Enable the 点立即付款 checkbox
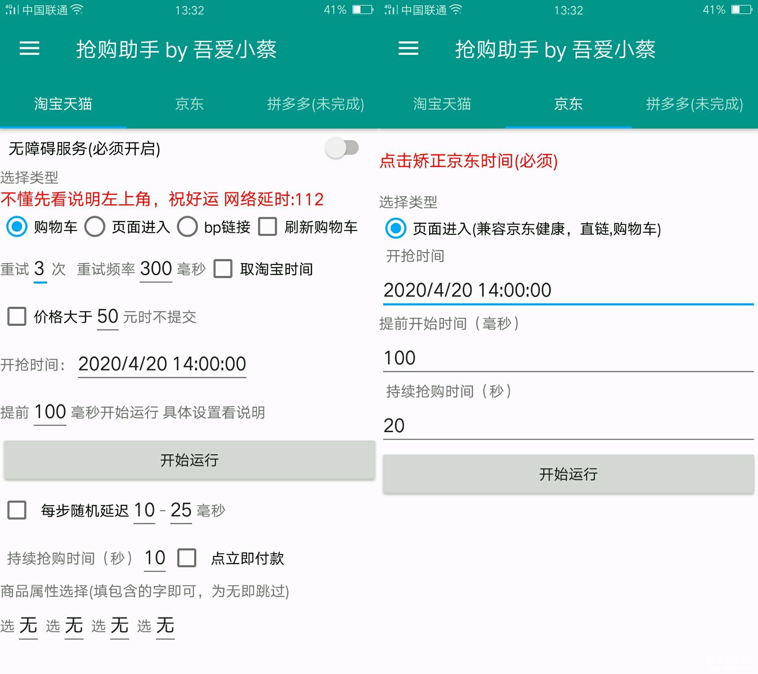758x674 pixels. tap(187, 558)
